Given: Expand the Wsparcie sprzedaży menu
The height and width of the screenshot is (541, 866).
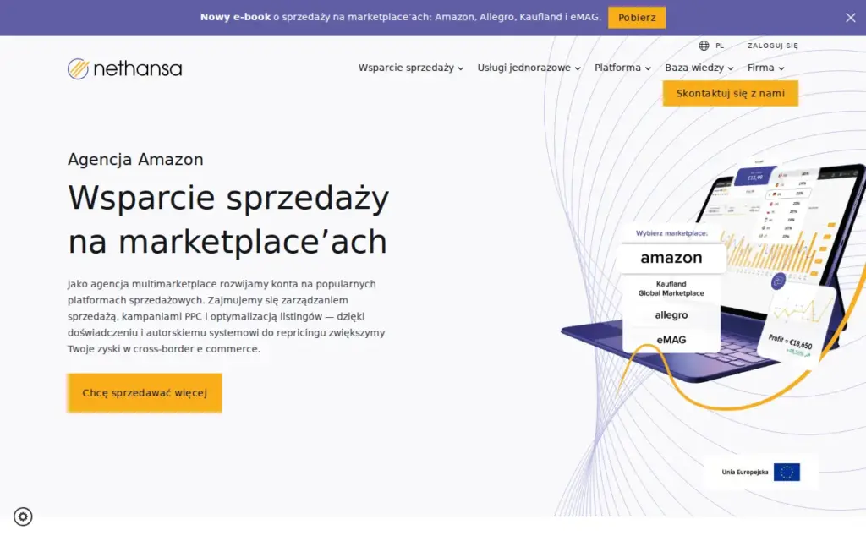Looking at the screenshot, I should tap(411, 68).
